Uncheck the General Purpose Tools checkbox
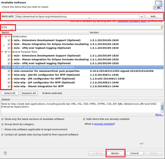 click(x=6, y=52)
